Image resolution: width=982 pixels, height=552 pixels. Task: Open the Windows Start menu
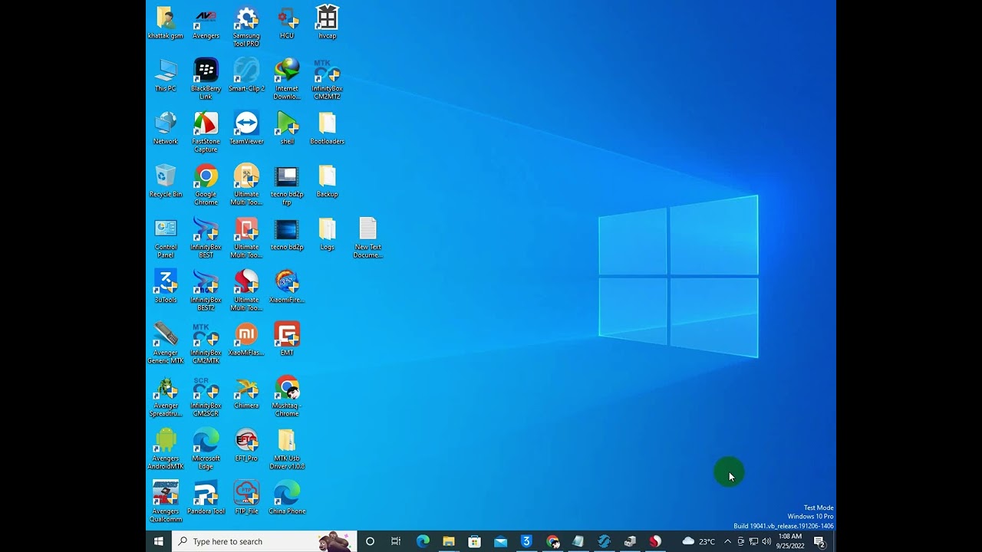point(159,541)
